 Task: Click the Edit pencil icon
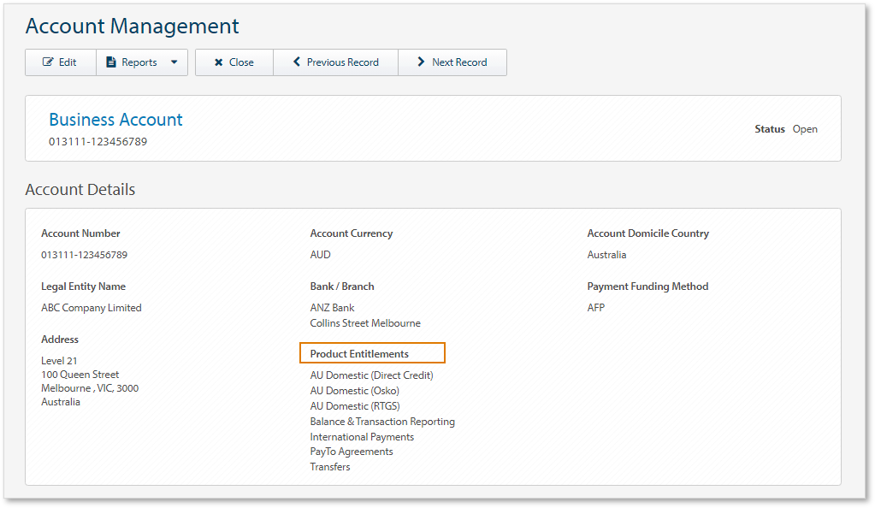click(x=47, y=62)
